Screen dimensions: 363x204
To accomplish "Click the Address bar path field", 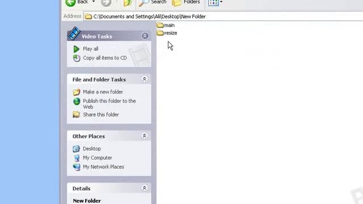I will (223, 16).
